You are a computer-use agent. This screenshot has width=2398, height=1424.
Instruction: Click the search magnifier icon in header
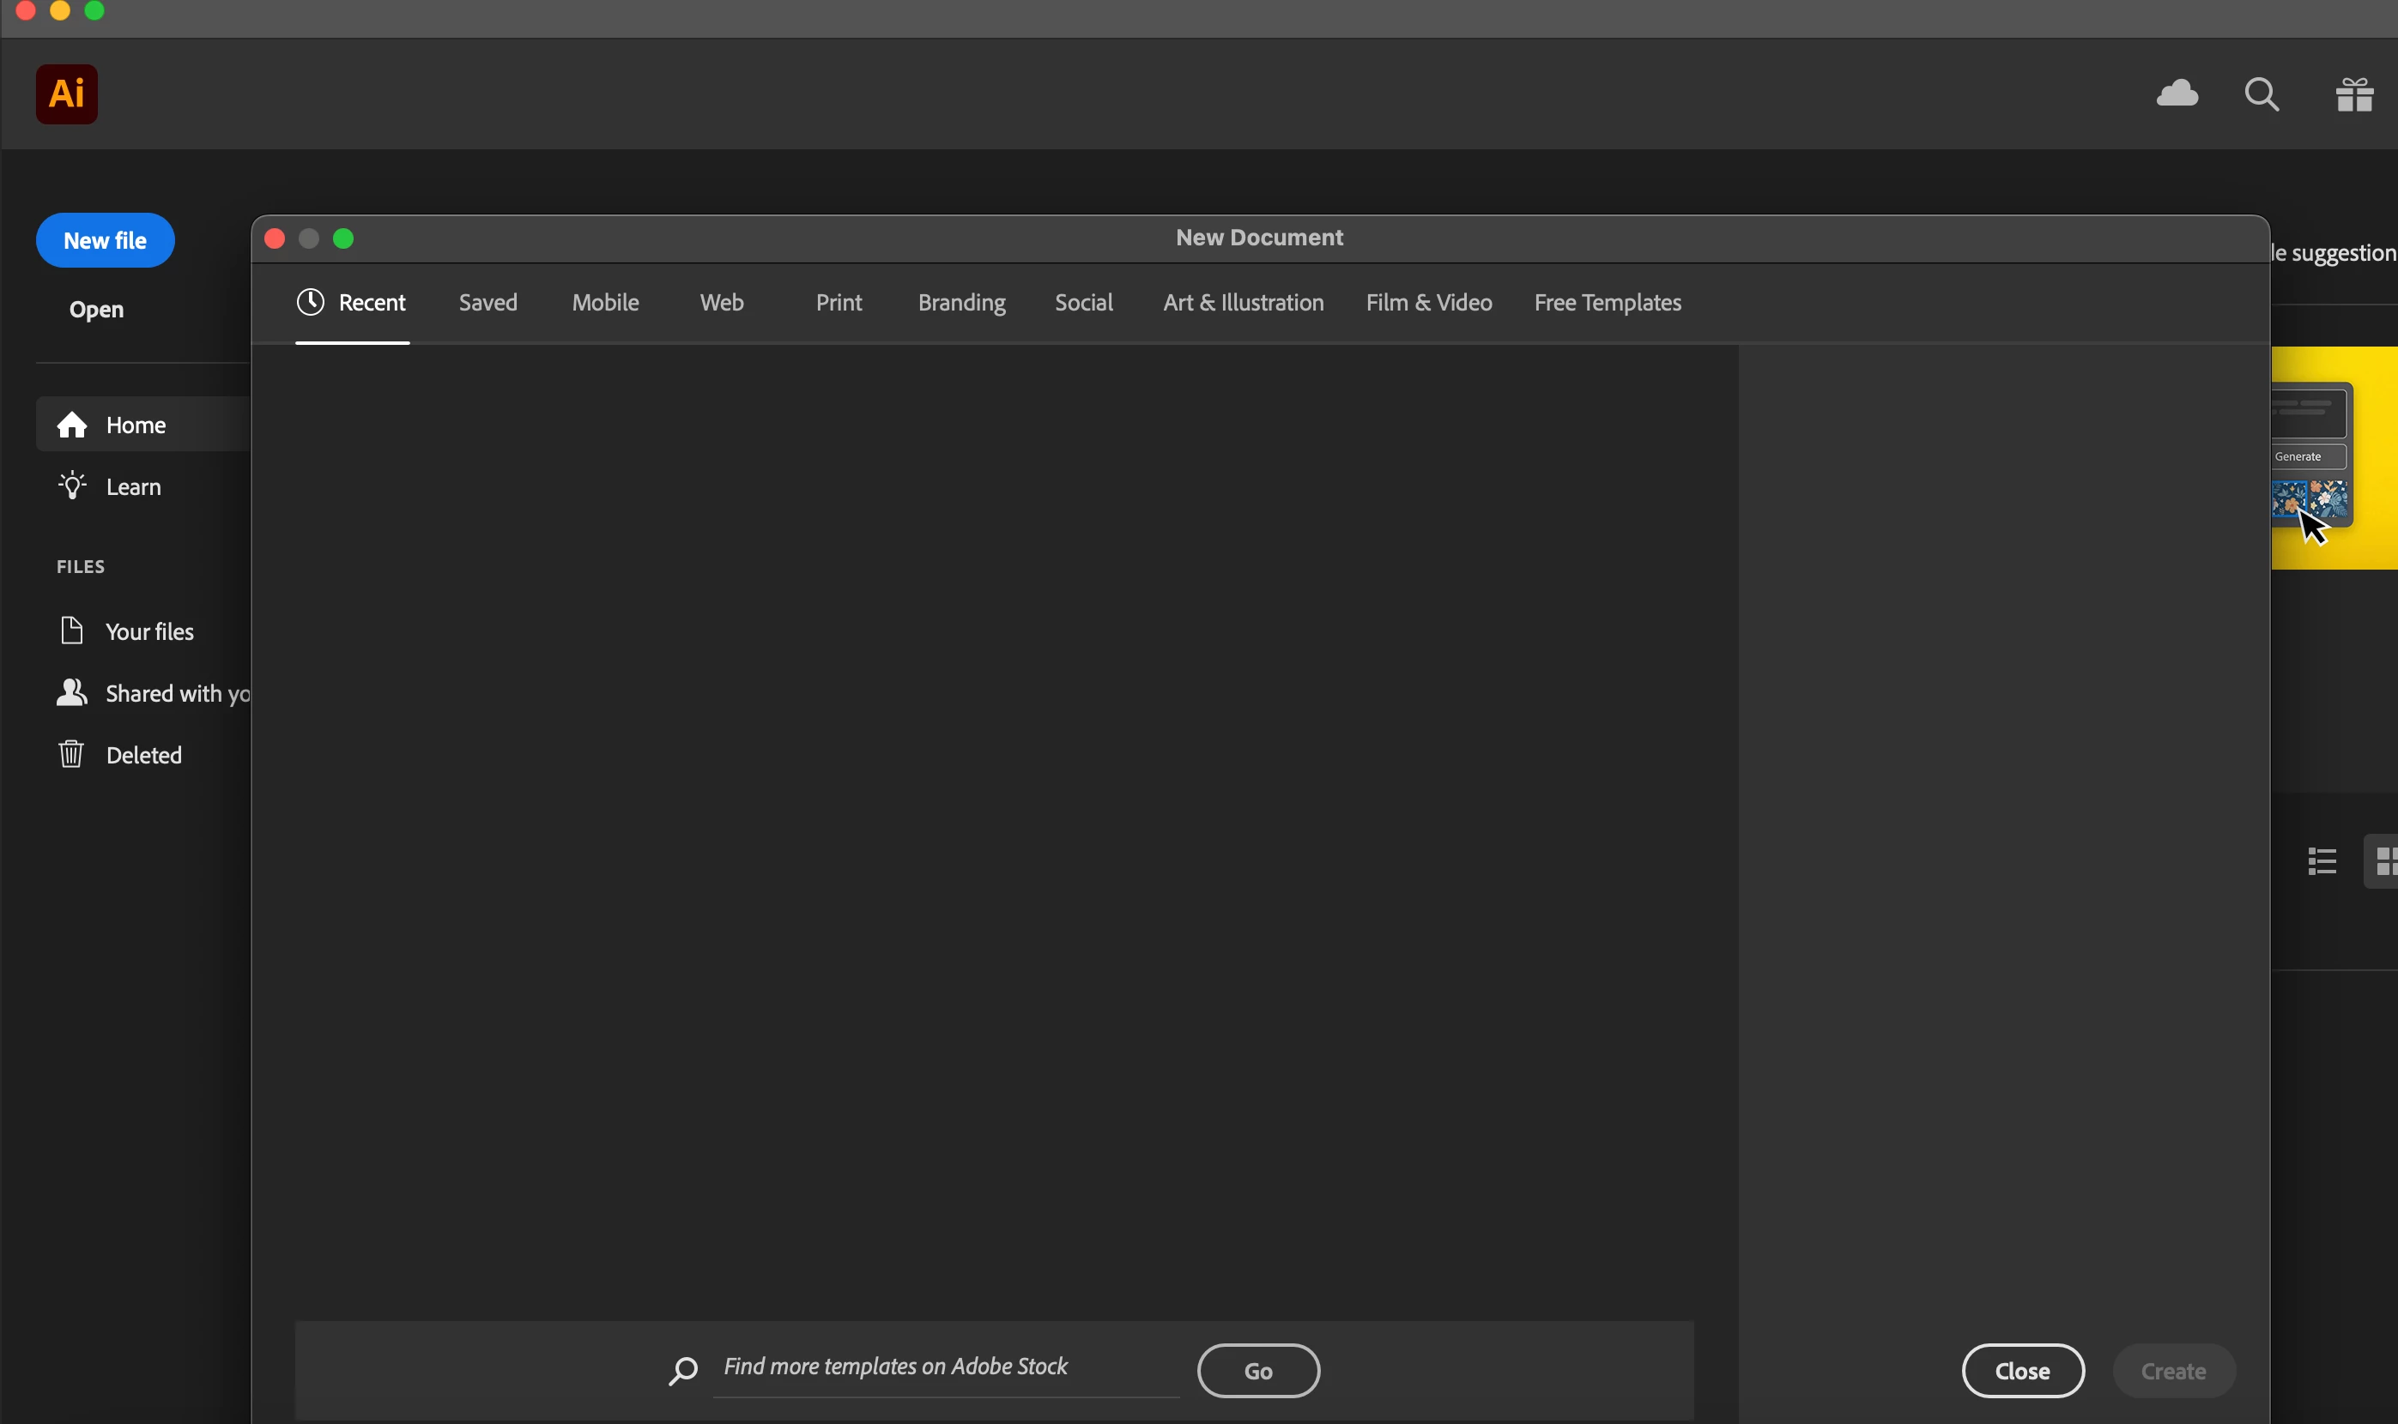tap(2261, 94)
